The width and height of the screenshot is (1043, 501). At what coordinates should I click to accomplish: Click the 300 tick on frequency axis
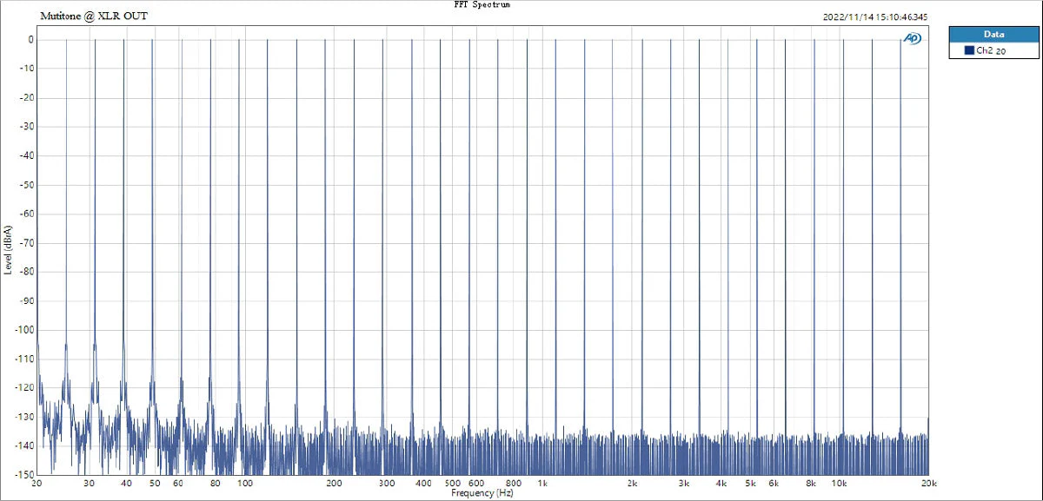(x=387, y=483)
